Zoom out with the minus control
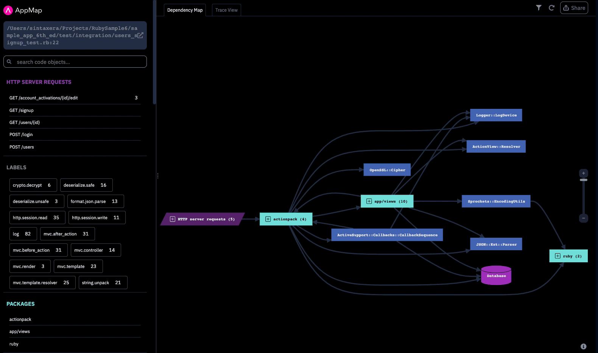This screenshot has width=598, height=353. tap(584, 218)
